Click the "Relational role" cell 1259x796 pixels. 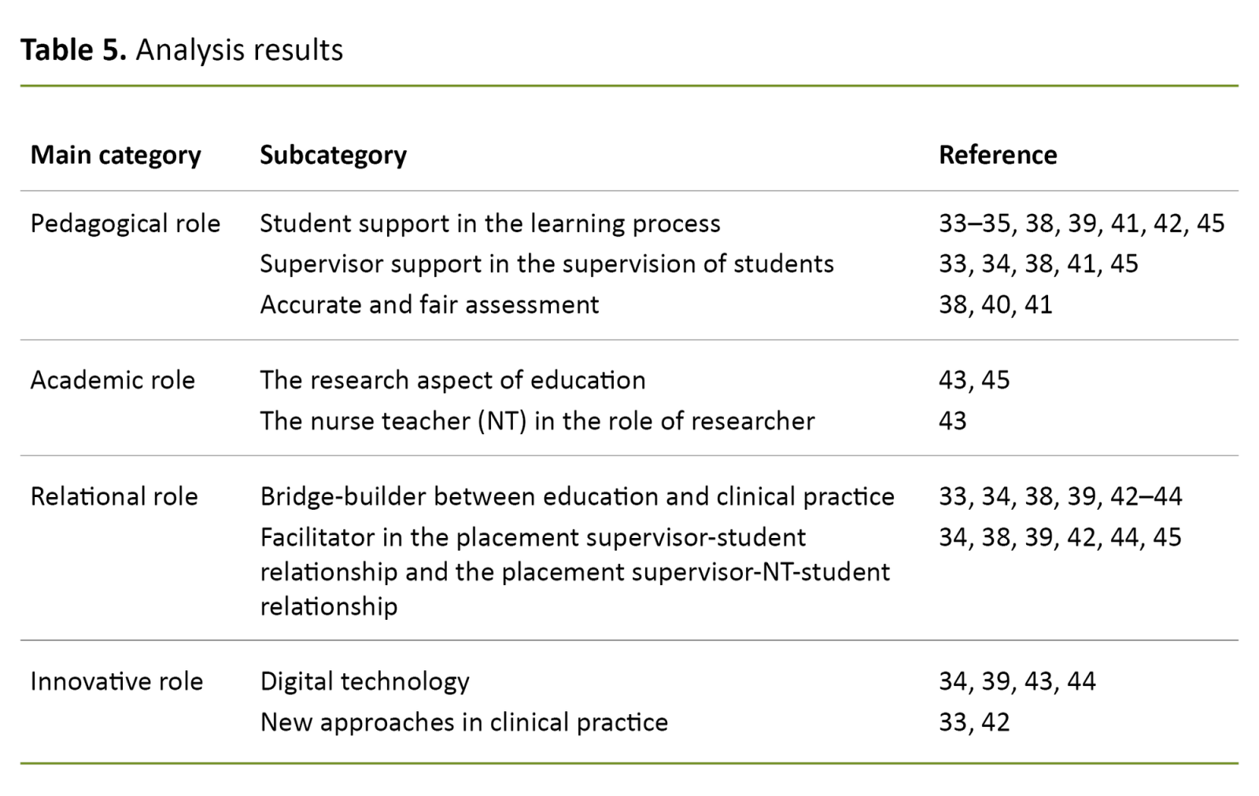(114, 496)
